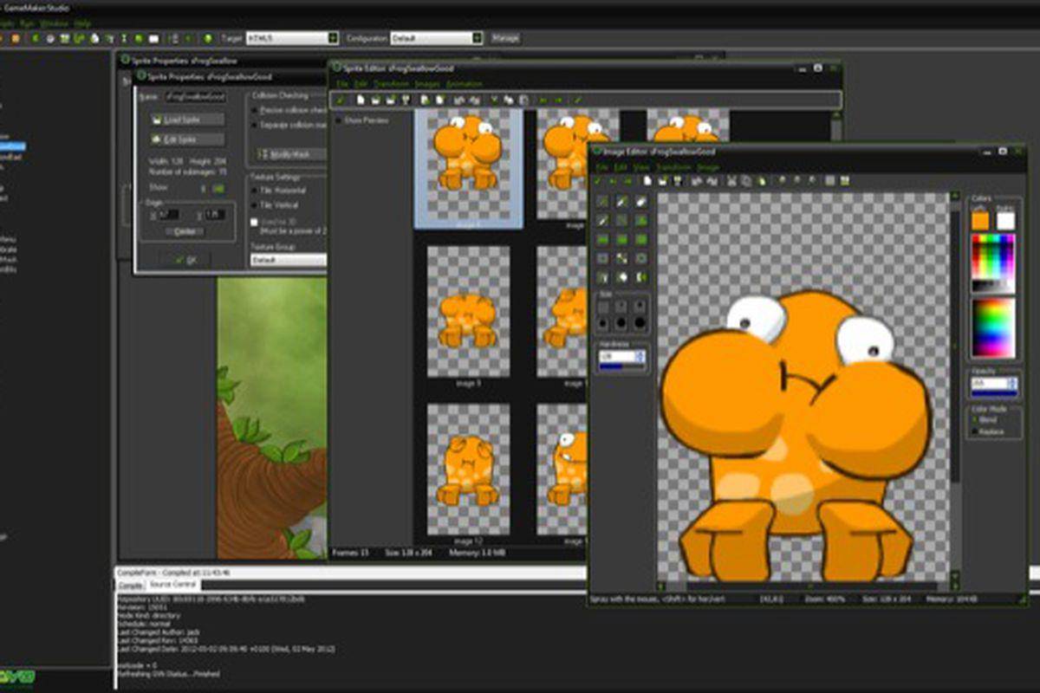Open Animation menu in Sprite Editor

(x=464, y=84)
